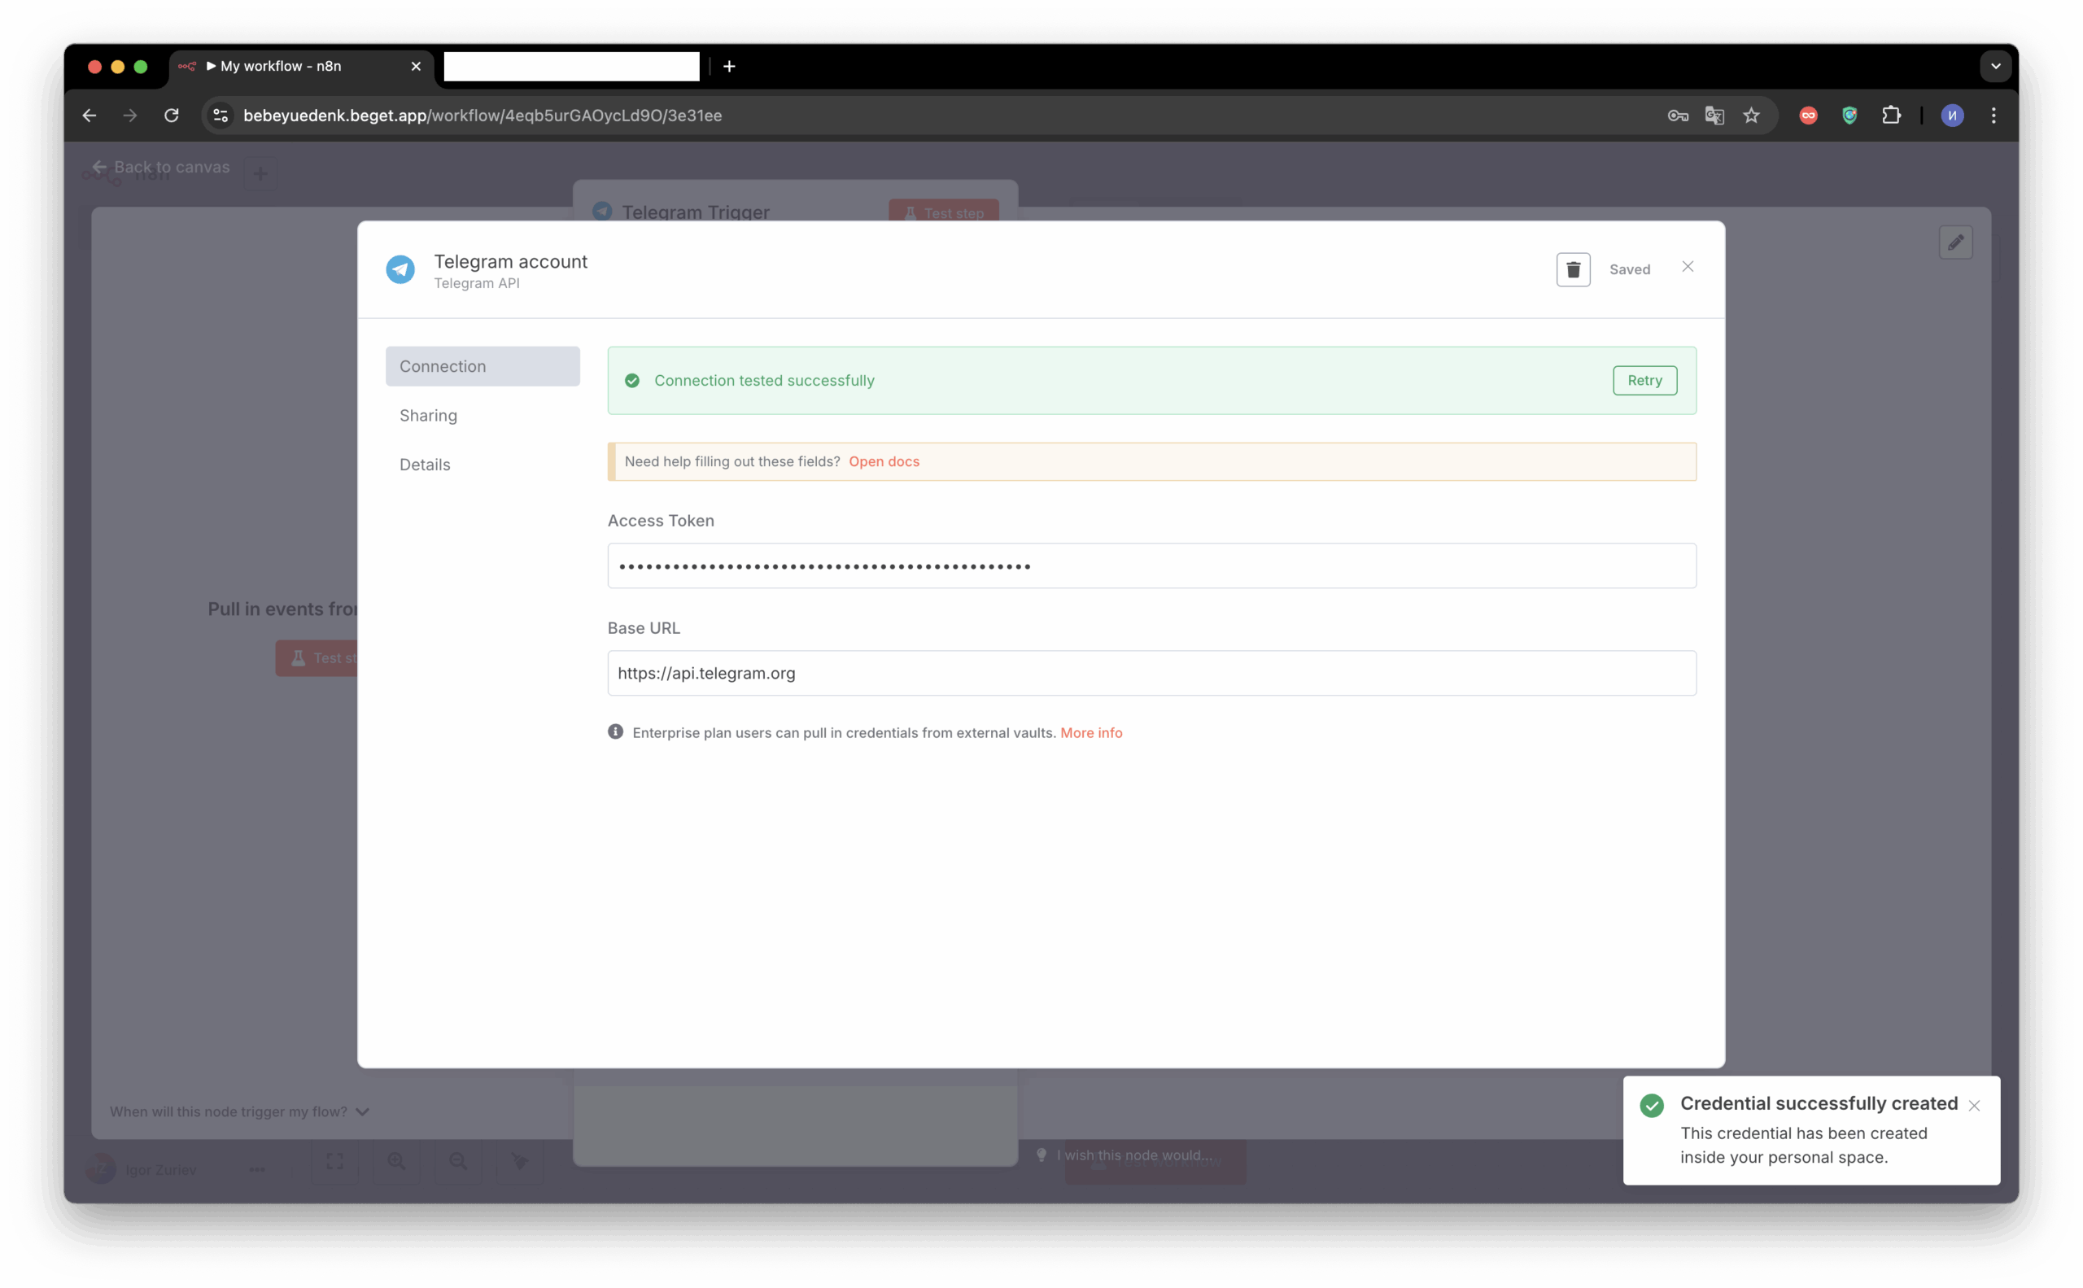
Task: Click the translate page icon
Action: tap(1714, 116)
